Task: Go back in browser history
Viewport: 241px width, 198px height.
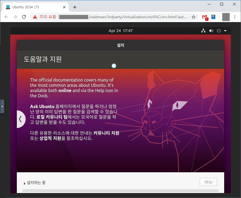Action: click(x=6, y=17)
